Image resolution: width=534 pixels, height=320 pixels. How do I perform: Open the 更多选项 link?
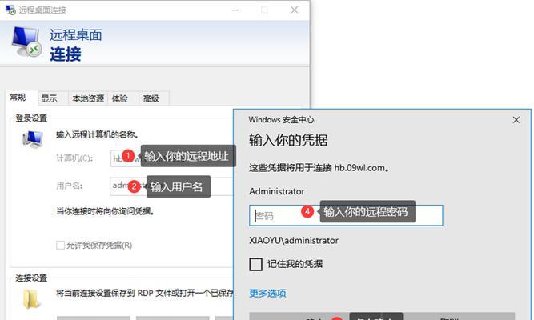point(267,293)
